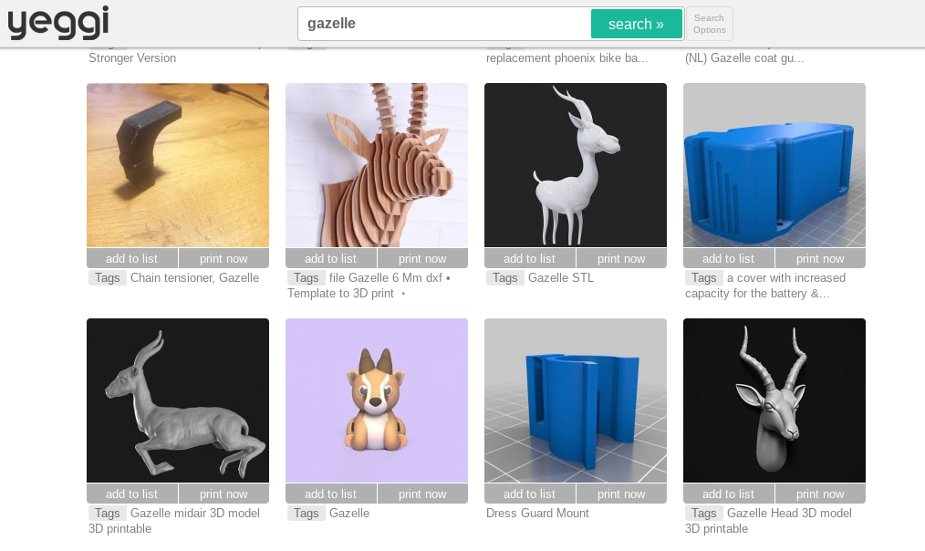Open the 'Gazelle STL' model link
Viewport: 925px width, 551px height.
[x=562, y=277]
